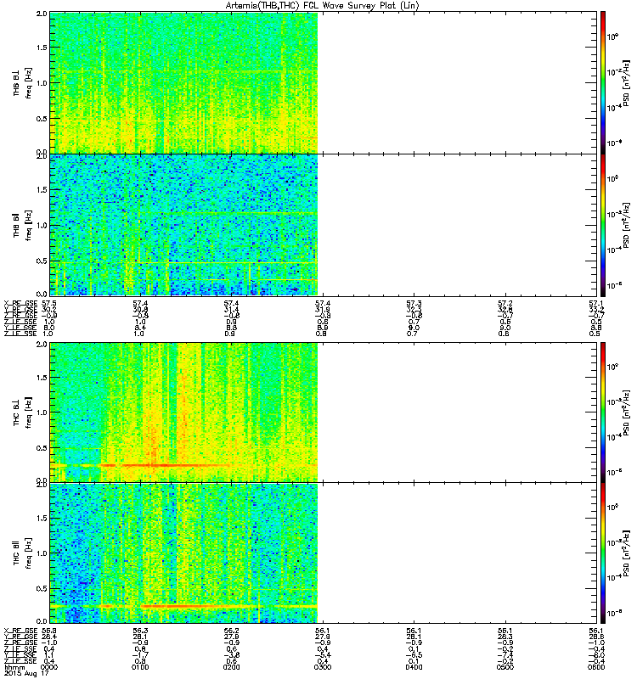Image resolution: width=637 pixels, height=679 pixels.
Task: Click the plot title "Artemis(THB,THC) FGL Wave Survey Plot (Lin)"
Action: tap(322, 5)
